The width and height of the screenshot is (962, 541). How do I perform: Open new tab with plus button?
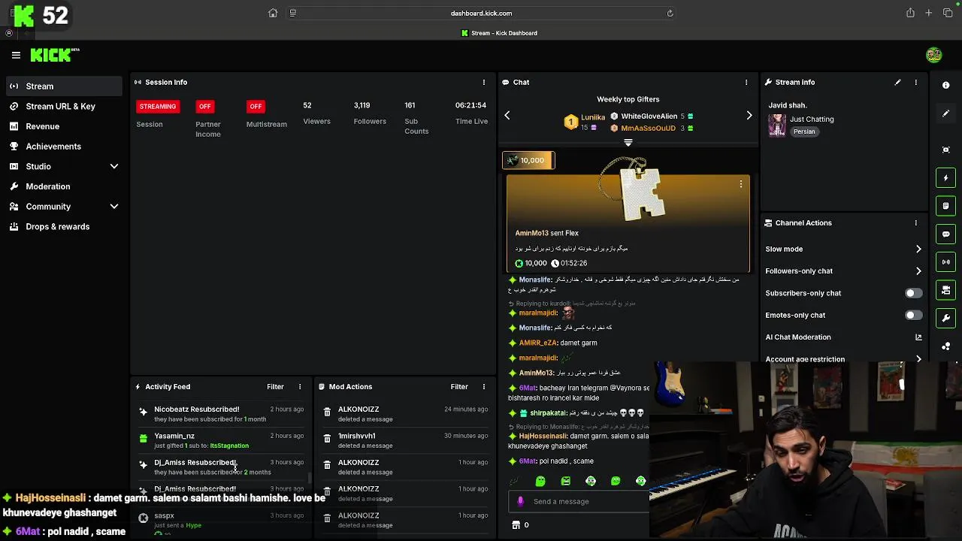click(x=929, y=13)
